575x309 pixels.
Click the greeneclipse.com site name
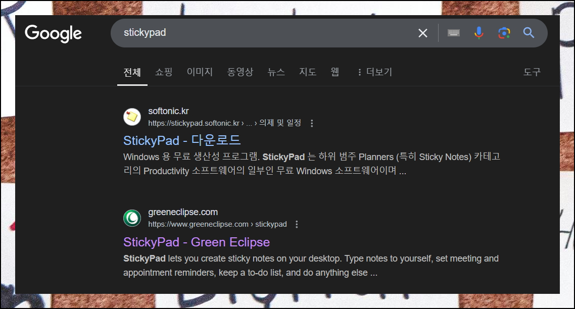click(x=183, y=212)
